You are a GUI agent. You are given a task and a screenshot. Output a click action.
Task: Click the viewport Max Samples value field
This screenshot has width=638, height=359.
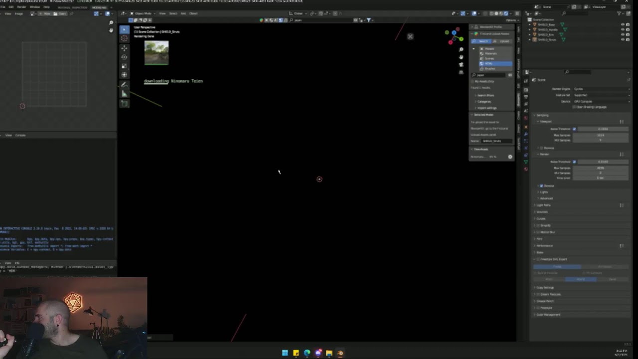click(602, 135)
